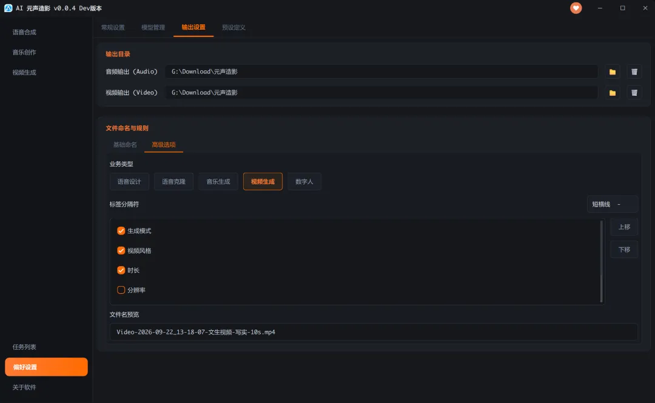Select the 数字人 business type
The image size is (655, 403).
(x=304, y=182)
